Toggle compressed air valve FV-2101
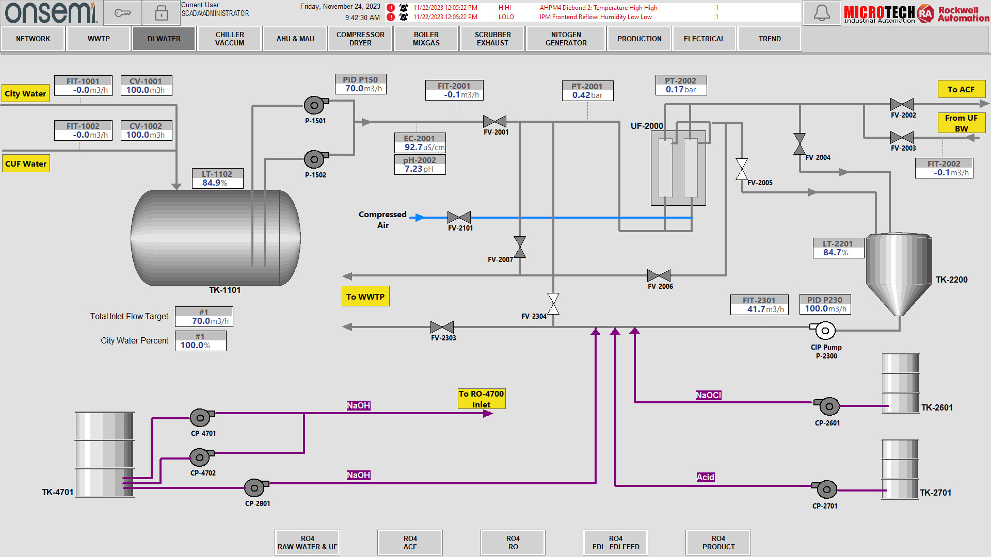 click(459, 218)
